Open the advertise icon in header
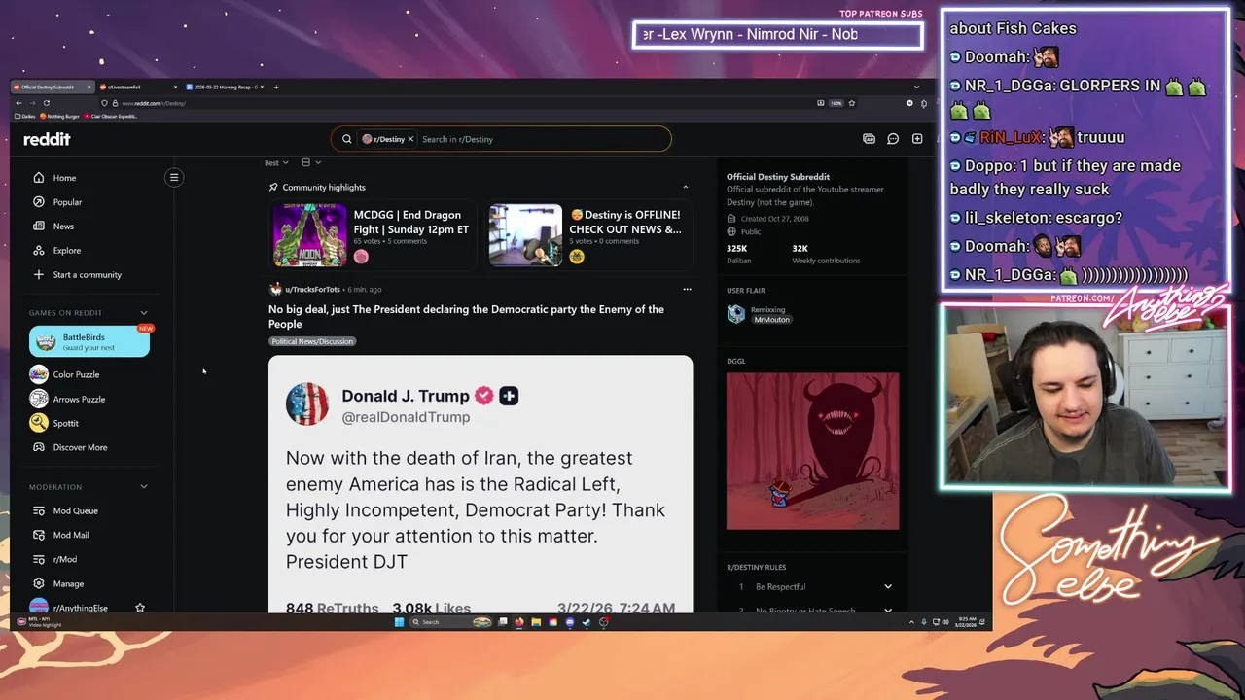1245x700 pixels. (x=869, y=139)
